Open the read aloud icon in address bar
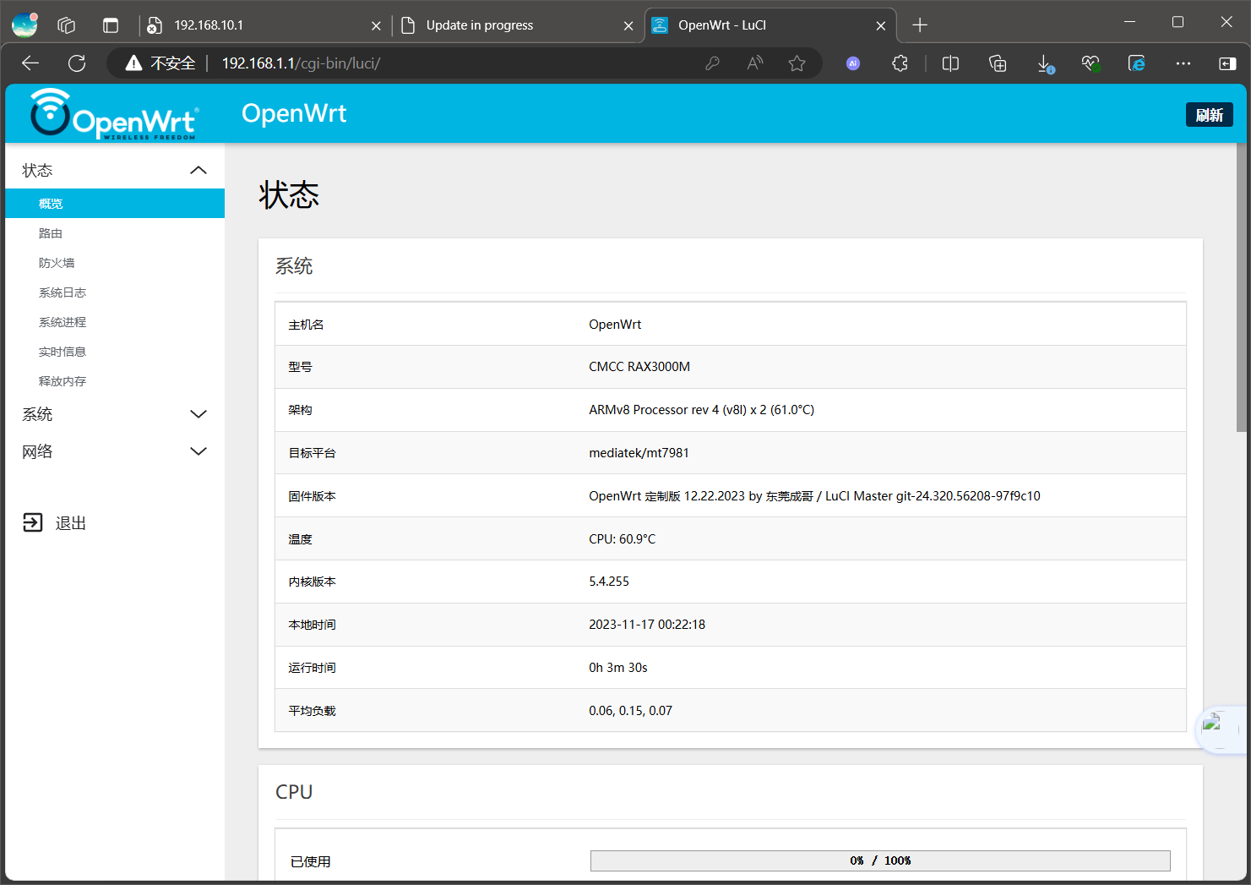 754,63
